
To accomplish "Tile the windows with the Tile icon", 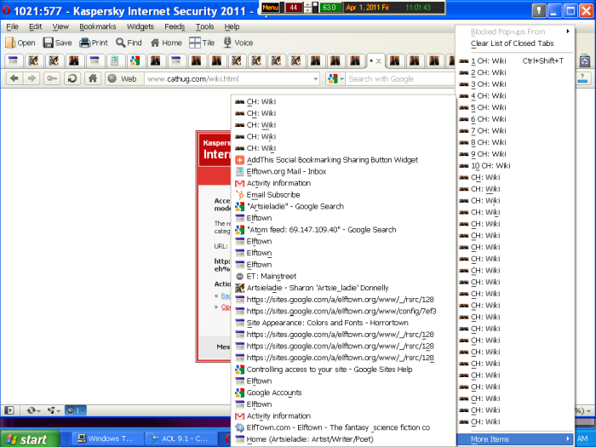I will [195, 43].
